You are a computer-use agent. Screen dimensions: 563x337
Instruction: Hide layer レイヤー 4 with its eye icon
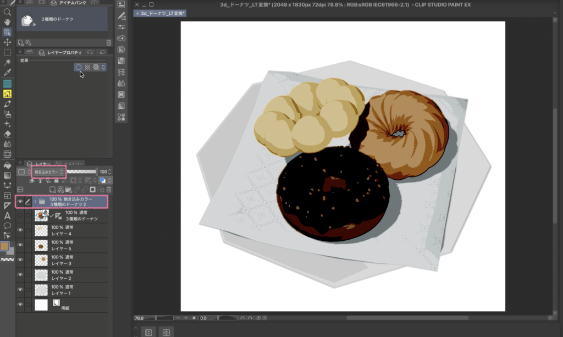pos(20,230)
